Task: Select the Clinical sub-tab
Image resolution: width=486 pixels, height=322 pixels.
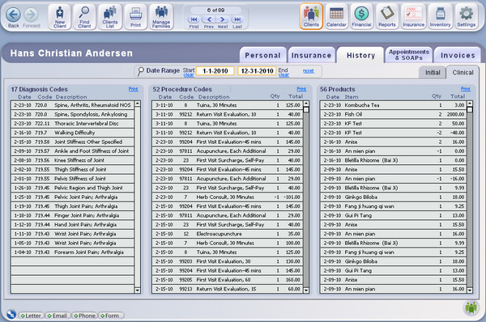Action: coord(463,73)
